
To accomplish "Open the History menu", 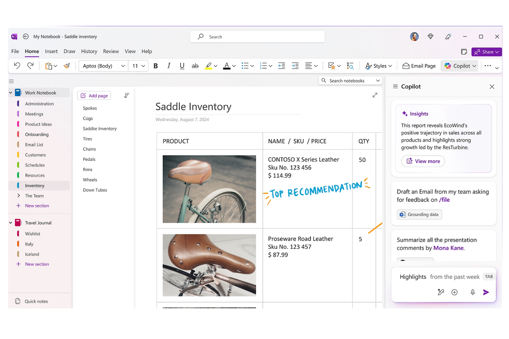I will (89, 51).
